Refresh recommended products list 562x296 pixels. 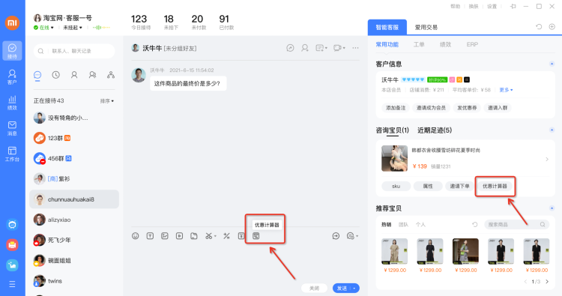475,224
